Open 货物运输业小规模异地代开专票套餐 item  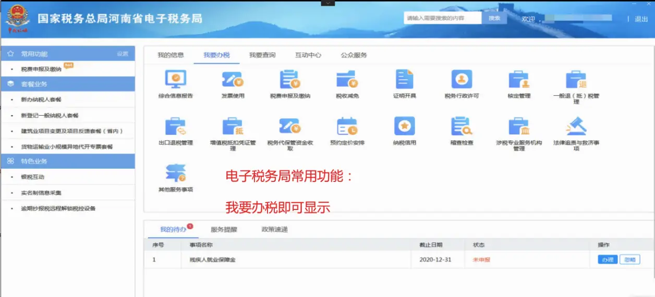(67, 146)
